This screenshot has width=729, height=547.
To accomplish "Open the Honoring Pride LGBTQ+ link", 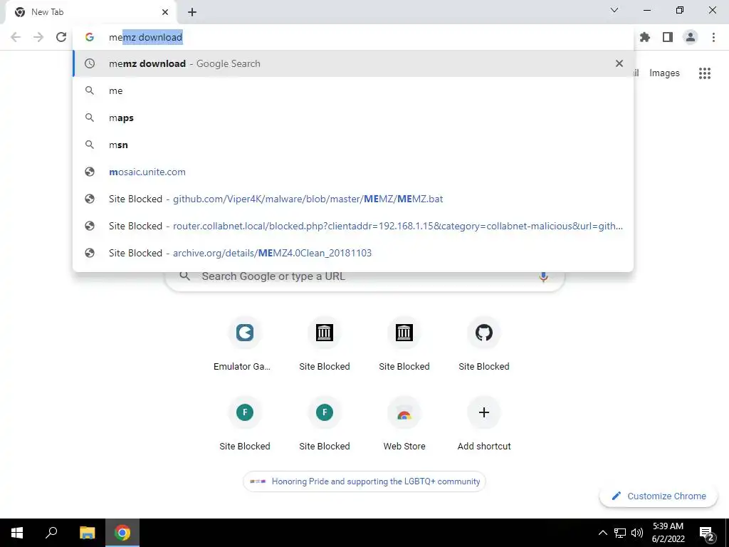I will click(x=364, y=481).
